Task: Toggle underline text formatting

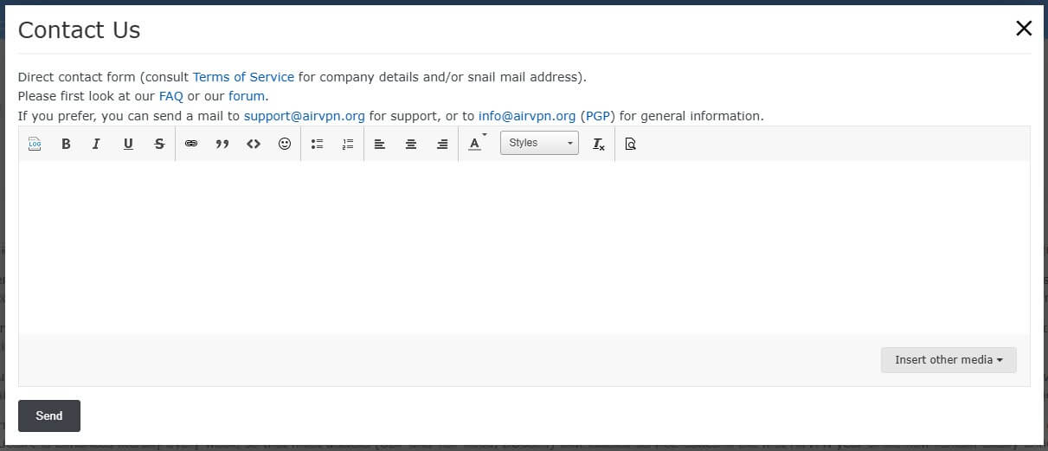Action: coord(128,145)
